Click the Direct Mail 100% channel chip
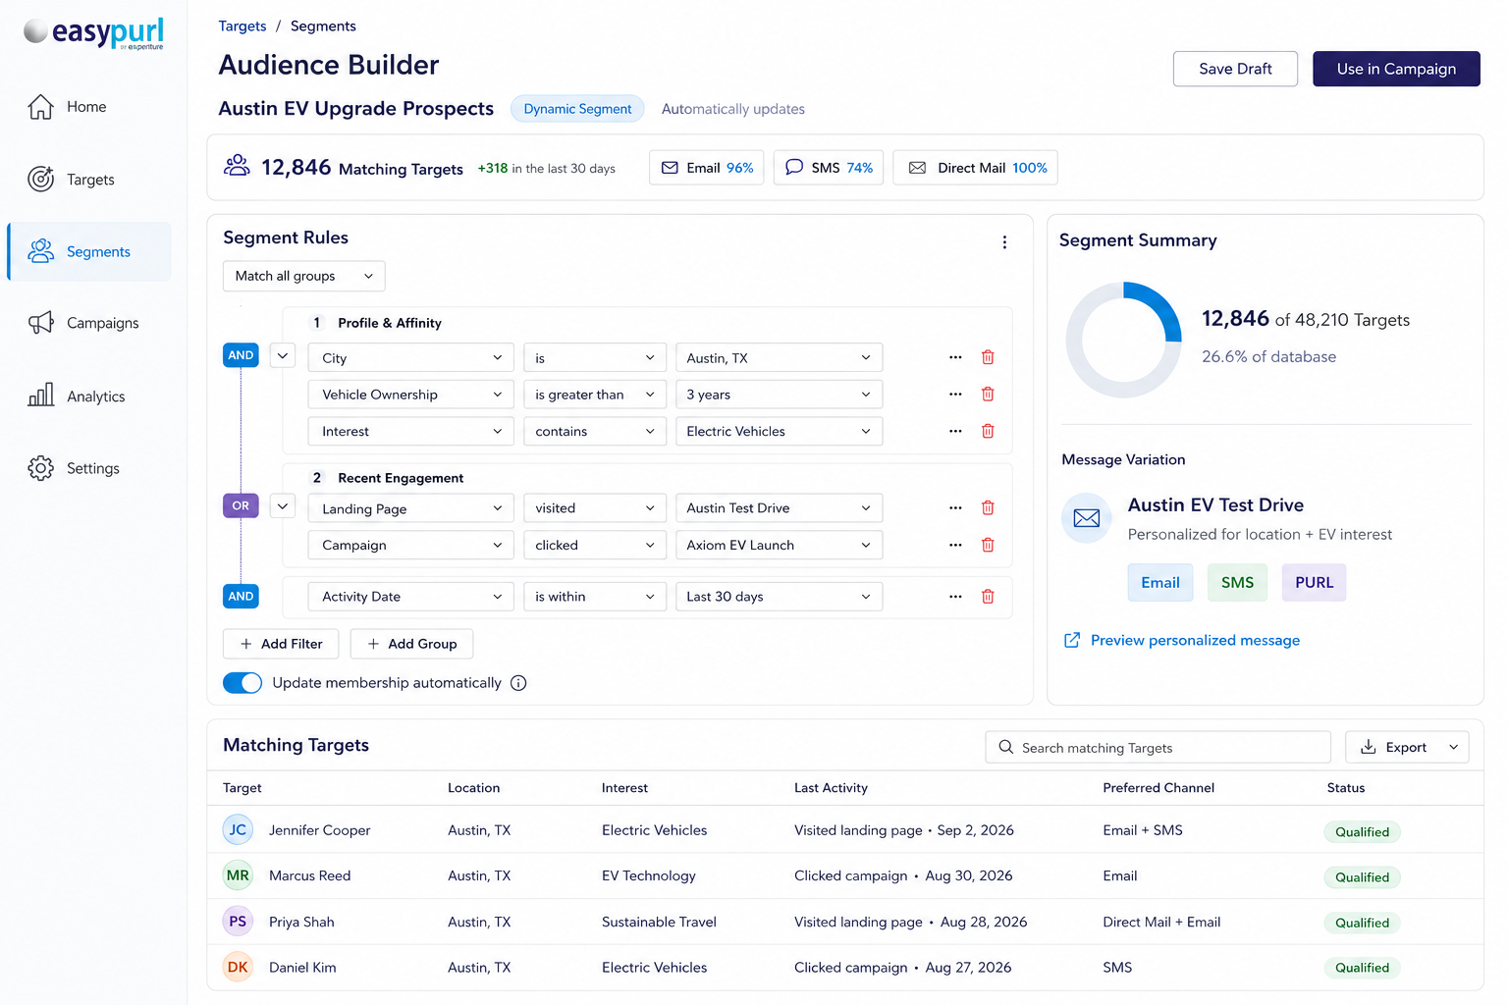1508x1005 pixels. coord(975,168)
